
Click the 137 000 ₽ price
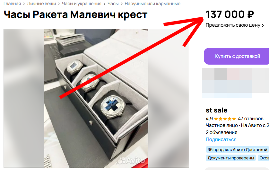tap(230, 14)
